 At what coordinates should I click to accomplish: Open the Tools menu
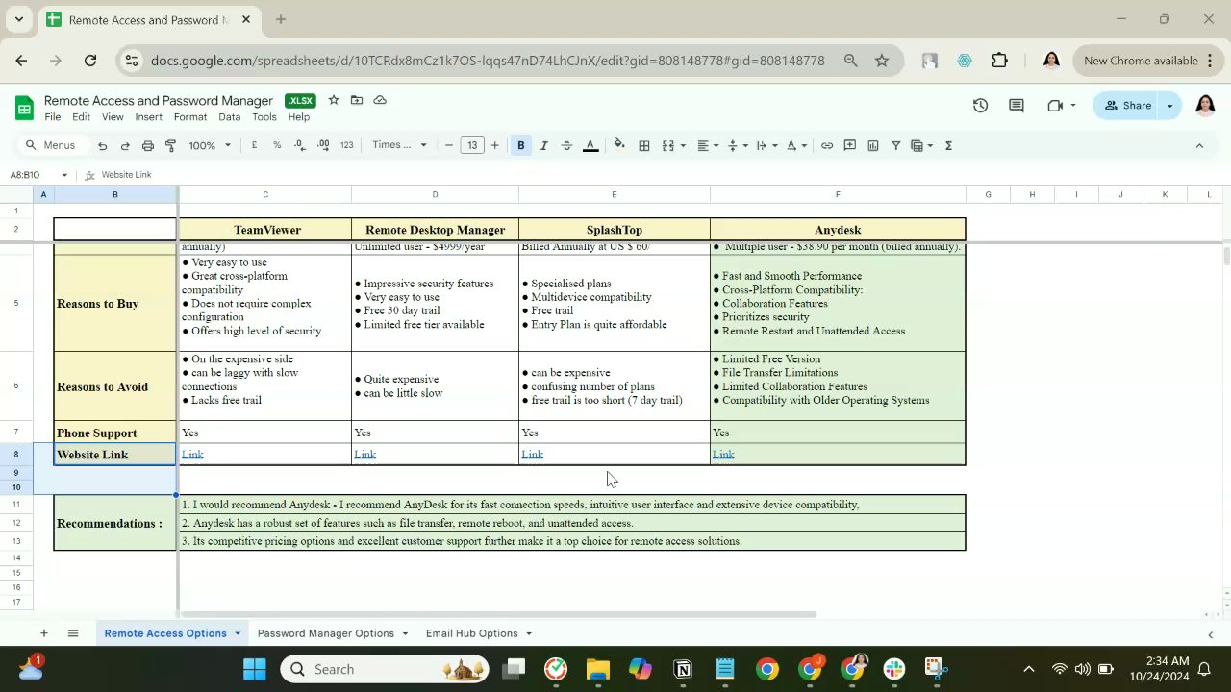coord(264,117)
